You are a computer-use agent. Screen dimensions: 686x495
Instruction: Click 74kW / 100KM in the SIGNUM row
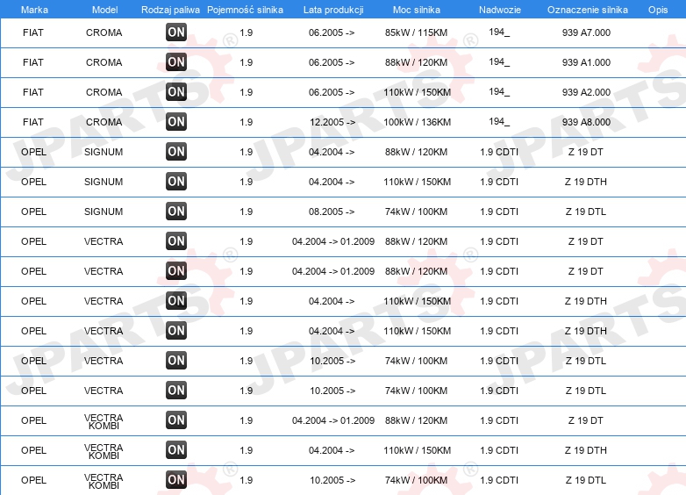pos(416,212)
